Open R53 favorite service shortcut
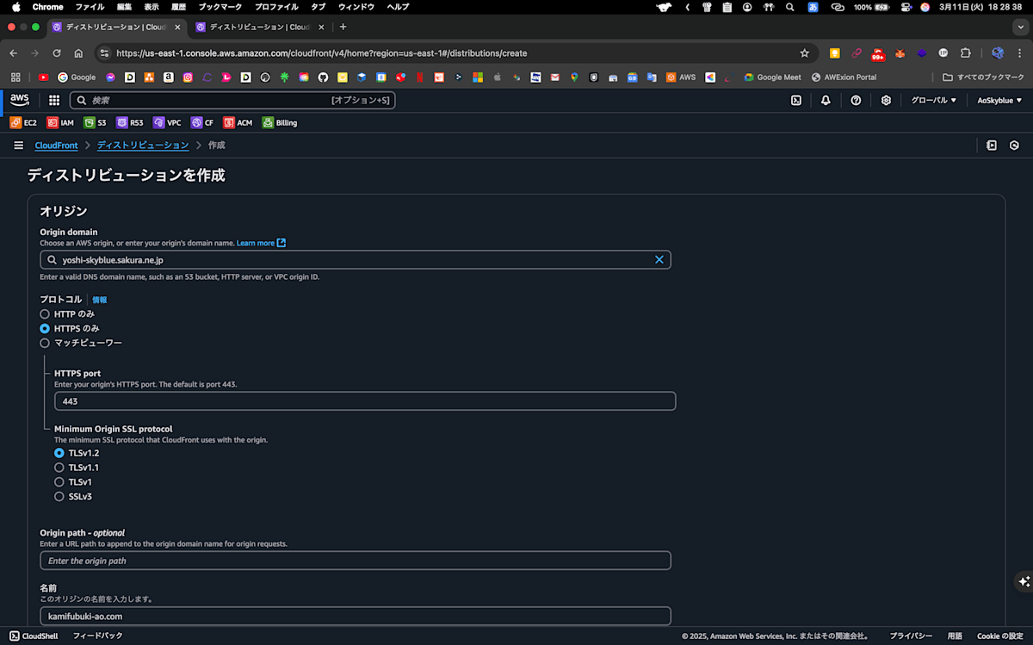The image size is (1033, 645). [x=130, y=122]
